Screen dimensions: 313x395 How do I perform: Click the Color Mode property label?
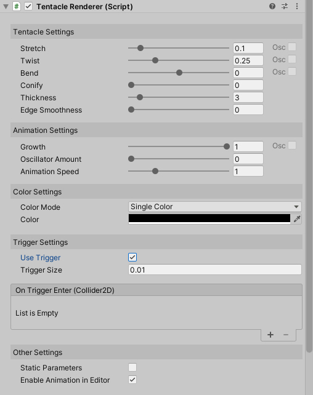[40, 207]
